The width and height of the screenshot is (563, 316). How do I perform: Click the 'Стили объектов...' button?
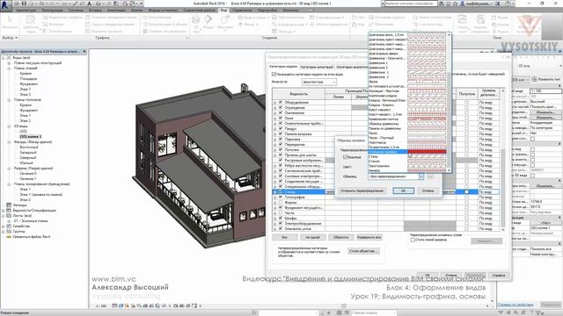[x=363, y=251]
